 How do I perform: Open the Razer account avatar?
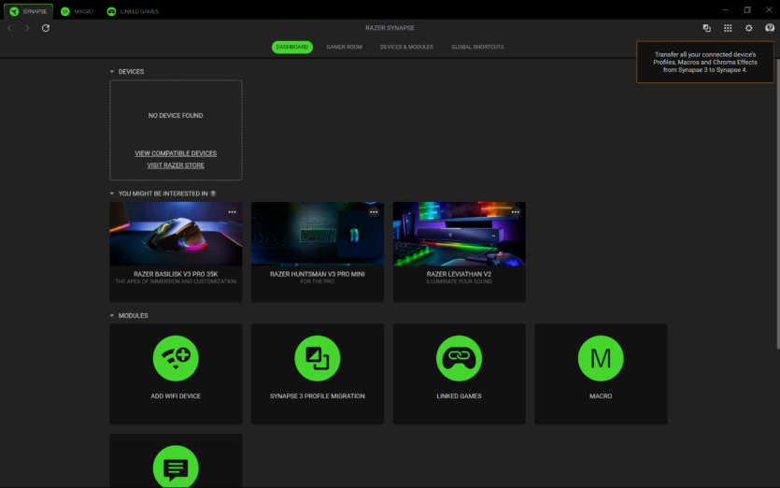[x=769, y=28]
